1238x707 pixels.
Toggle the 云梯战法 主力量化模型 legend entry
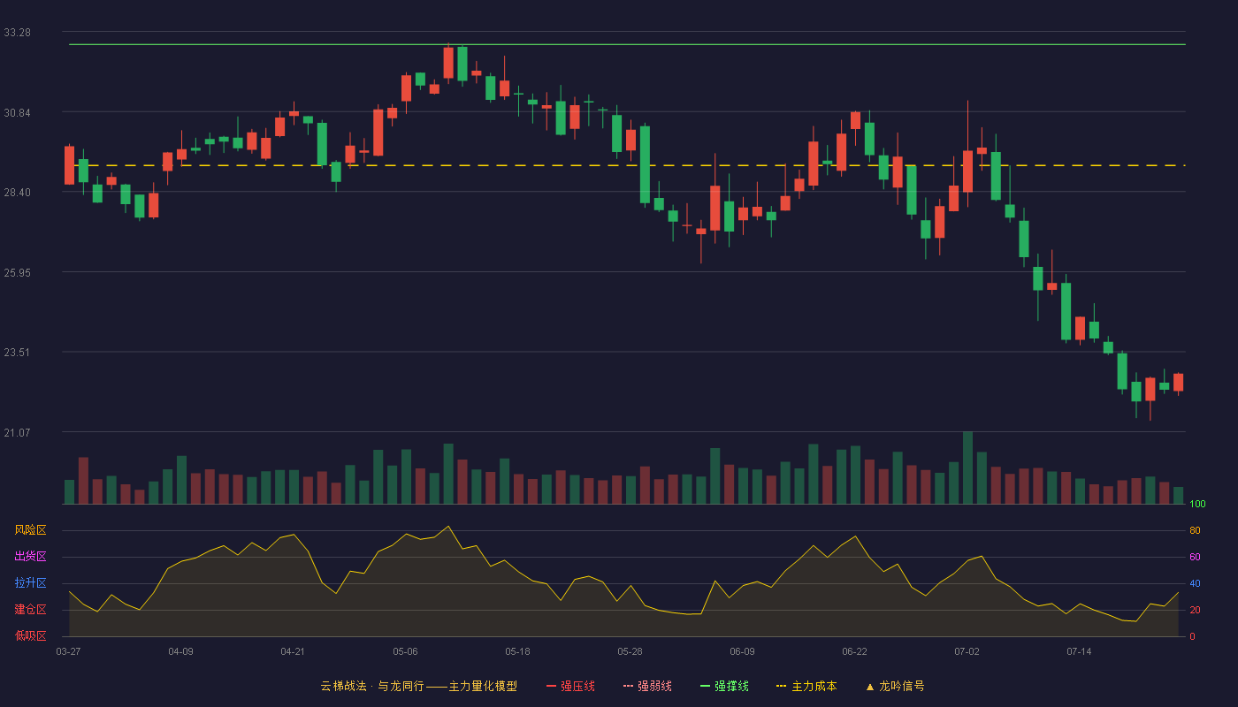[x=418, y=686]
